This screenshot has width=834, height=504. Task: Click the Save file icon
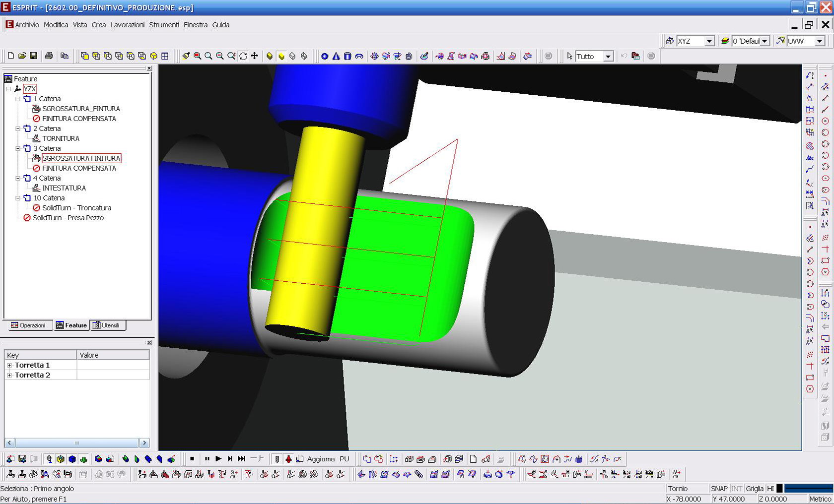(x=33, y=56)
